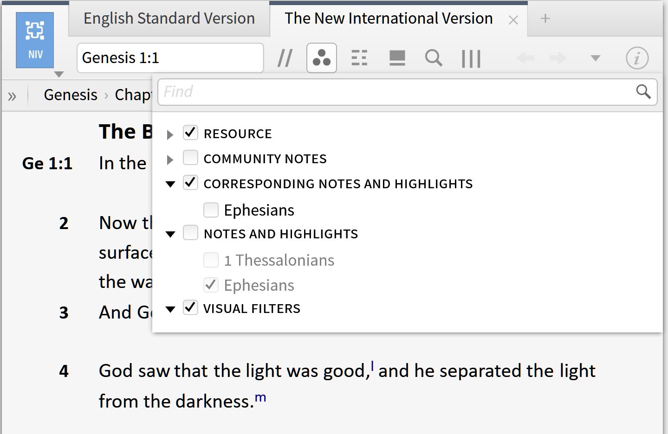Check Ephesians under Corresponding Notes

click(x=211, y=210)
